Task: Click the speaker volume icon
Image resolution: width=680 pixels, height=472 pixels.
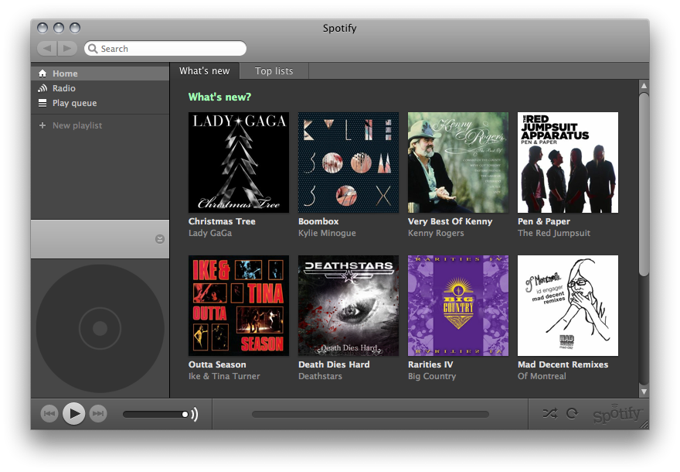Action: tap(194, 414)
